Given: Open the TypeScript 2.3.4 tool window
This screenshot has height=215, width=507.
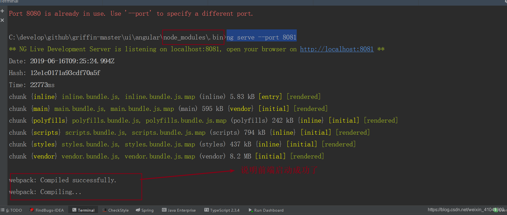Looking at the screenshot, I should point(222,210).
